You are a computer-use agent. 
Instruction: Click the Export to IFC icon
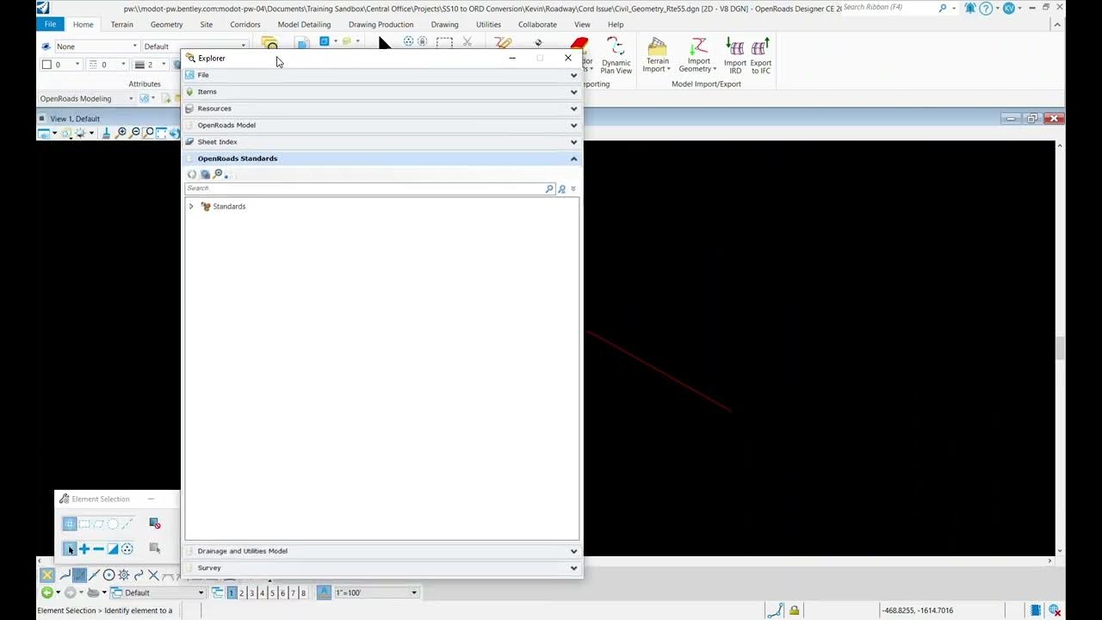[761, 54]
